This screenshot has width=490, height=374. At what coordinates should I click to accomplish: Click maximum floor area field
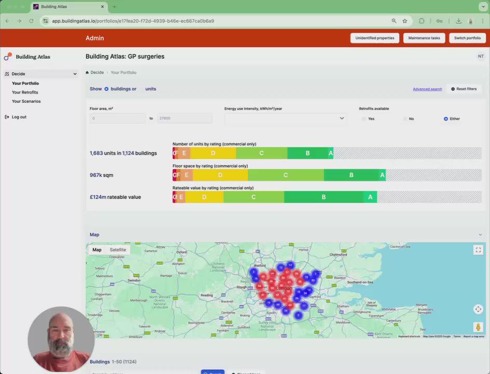[x=185, y=118]
